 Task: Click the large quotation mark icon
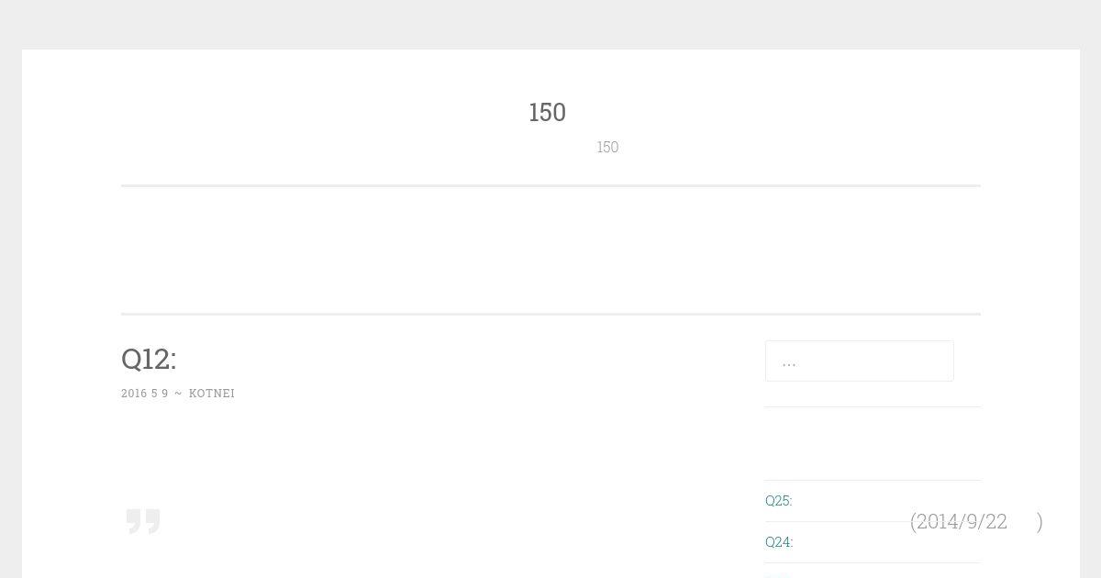click(x=143, y=520)
